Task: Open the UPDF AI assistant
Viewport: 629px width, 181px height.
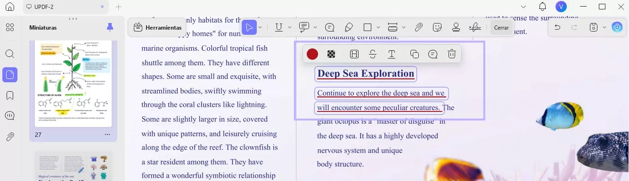Action: click(x=617, y=27)
